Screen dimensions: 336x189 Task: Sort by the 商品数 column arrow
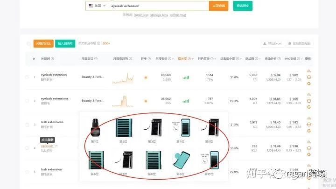coord(259,59)
